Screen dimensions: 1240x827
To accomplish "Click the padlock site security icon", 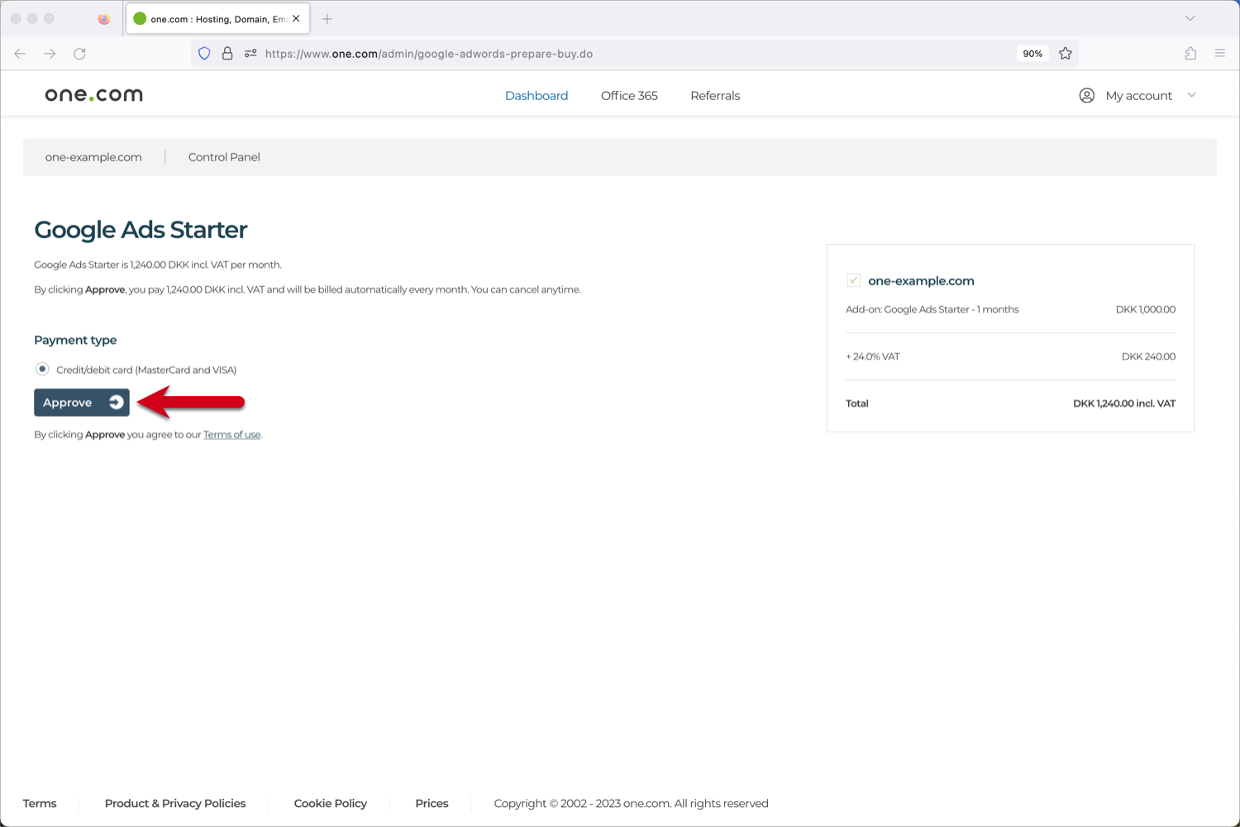I will pos(227,53).
